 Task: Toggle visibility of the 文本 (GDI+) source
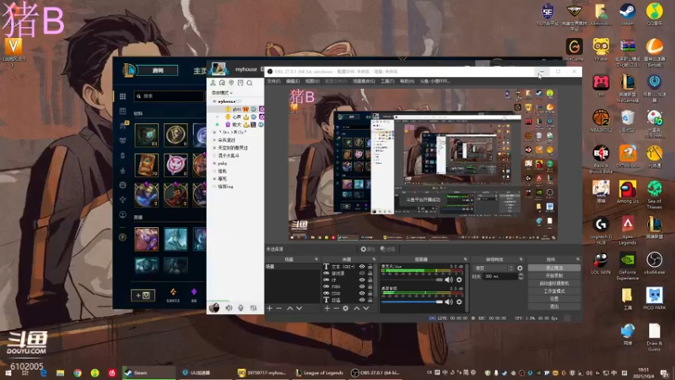pos(362,267)
